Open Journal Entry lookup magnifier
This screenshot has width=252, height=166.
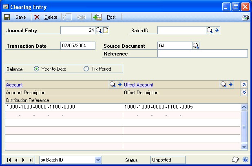[99, 30]
